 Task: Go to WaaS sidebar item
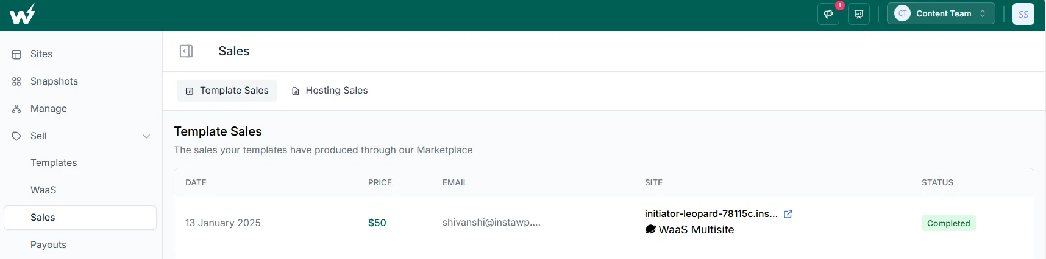coord(43,190)
